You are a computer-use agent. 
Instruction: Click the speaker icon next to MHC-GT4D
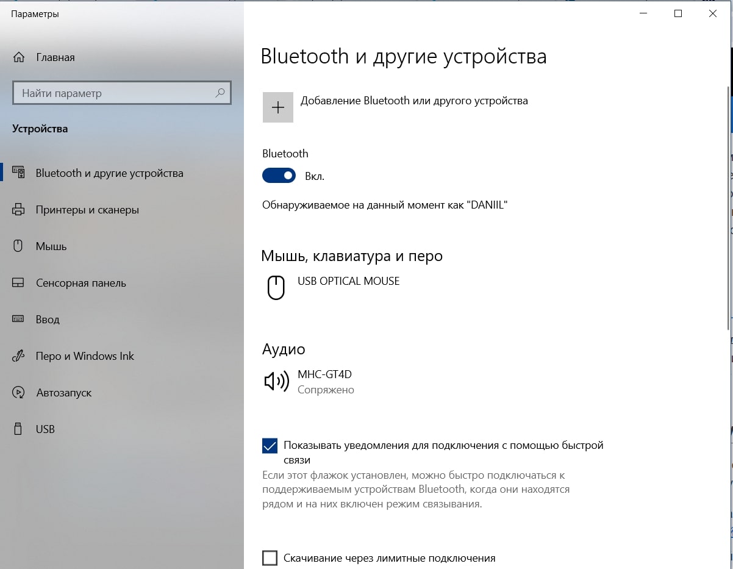point(276,382)
